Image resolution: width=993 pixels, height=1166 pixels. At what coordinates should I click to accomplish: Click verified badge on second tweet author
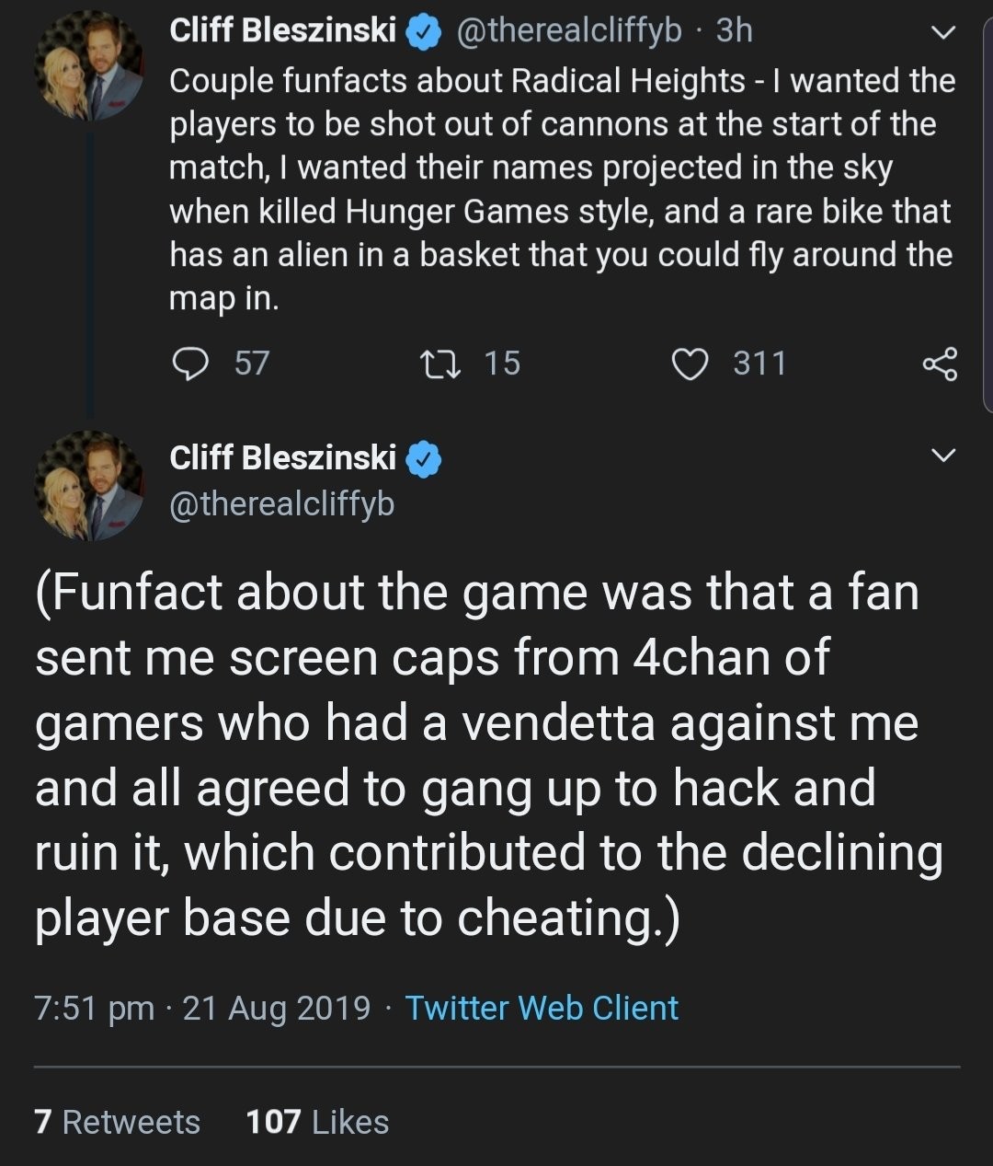click(423, 459)
